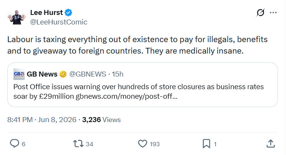Open the share upload icon
286x155 pixels.
tap(271, 144)
